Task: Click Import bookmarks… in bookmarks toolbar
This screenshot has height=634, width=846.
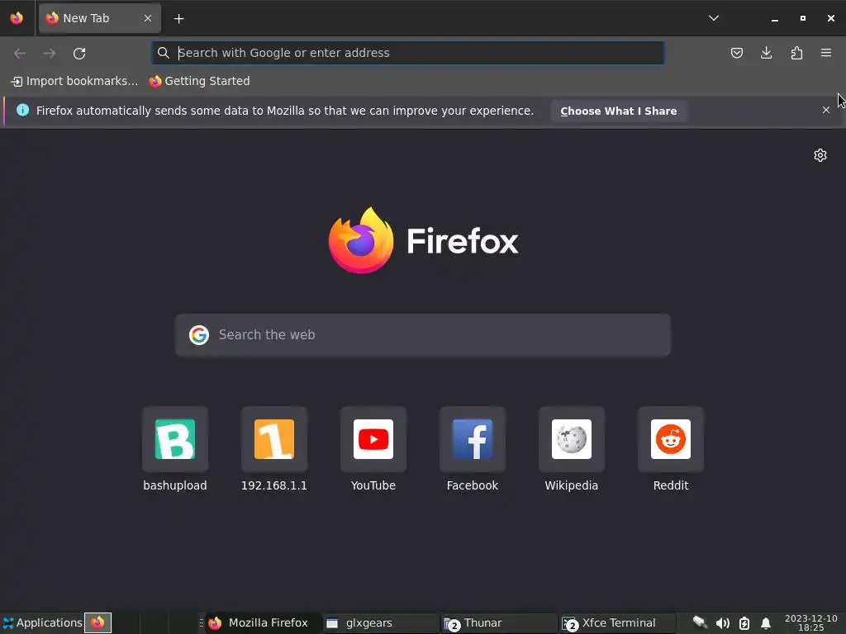Action: (74, 81)
